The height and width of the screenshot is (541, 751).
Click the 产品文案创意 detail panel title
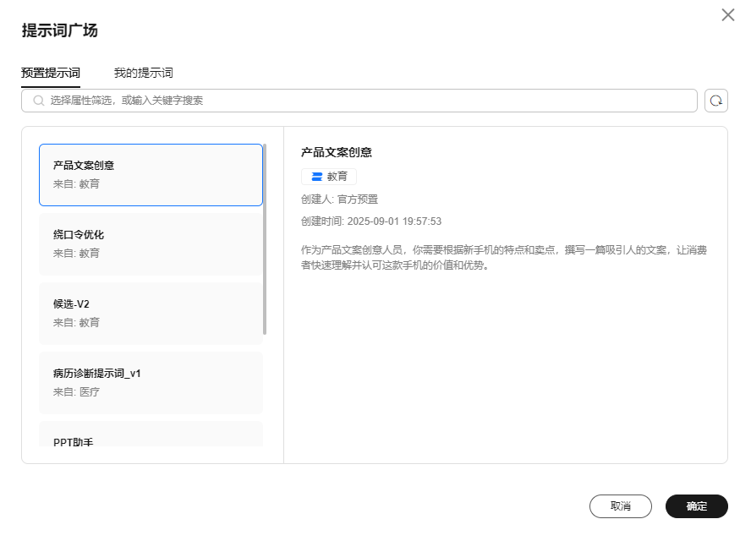click(x=337, y=152)
